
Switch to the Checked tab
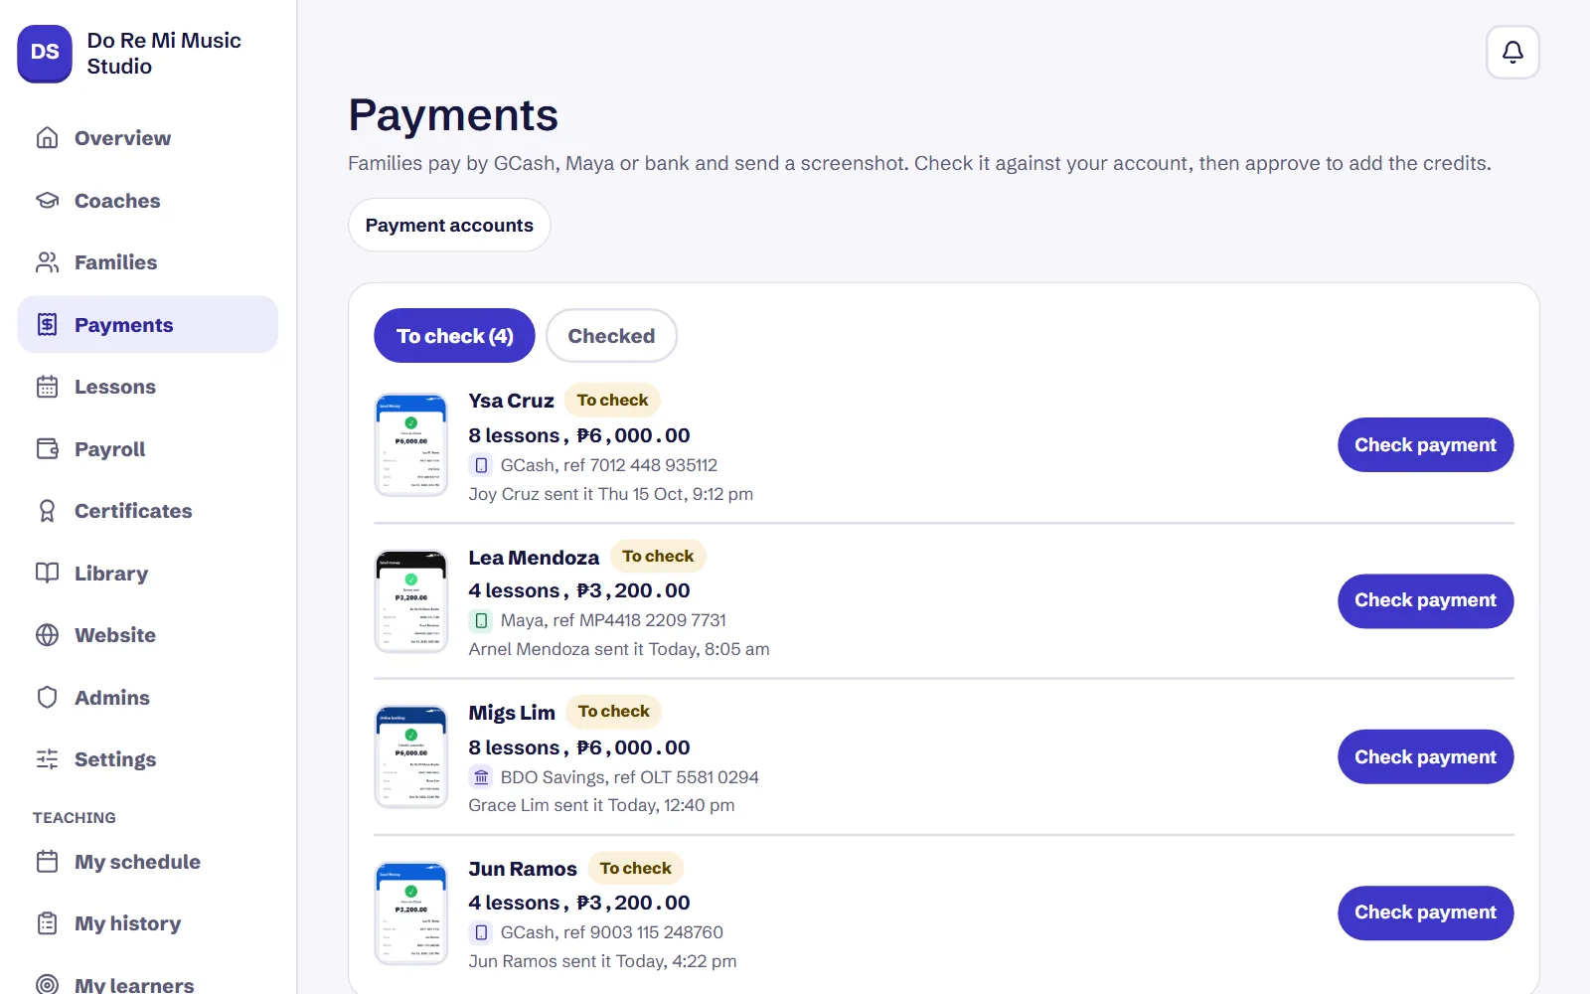(611, 336)
